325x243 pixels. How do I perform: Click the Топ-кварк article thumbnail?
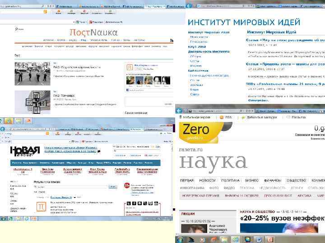click(x=32, y=102)
